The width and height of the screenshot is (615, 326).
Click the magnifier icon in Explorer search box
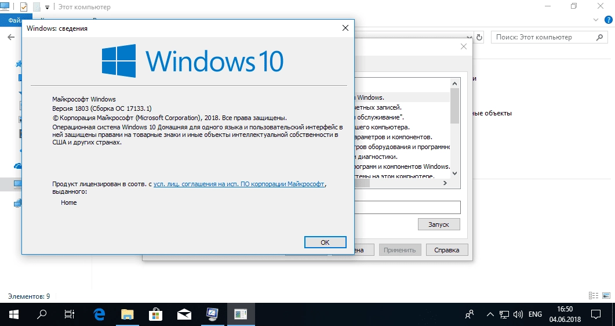(x=599, y=37)
